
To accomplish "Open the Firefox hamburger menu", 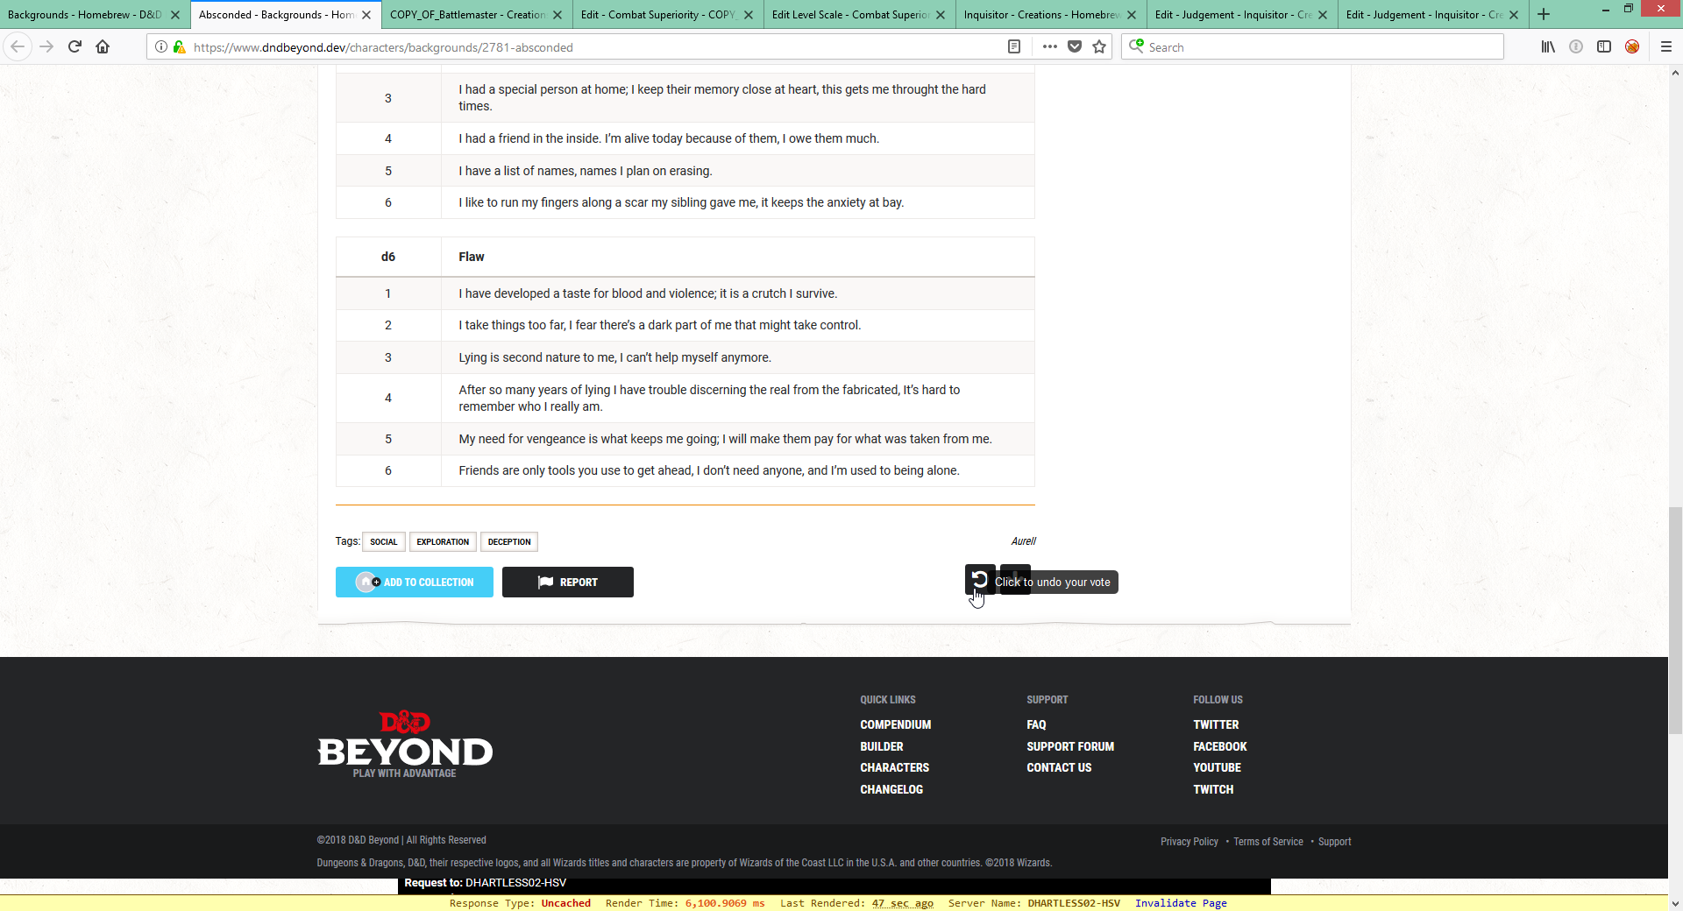I will coord(1666,47).
